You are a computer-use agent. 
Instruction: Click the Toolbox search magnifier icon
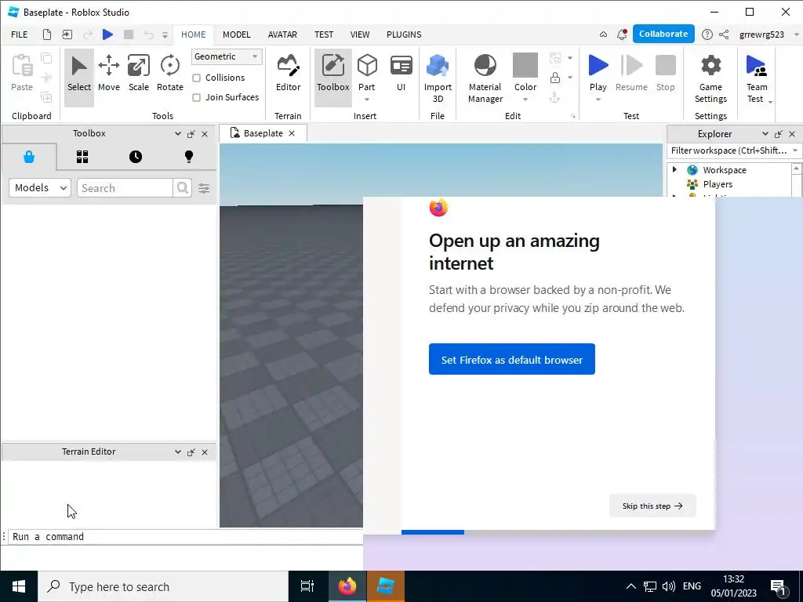coord(182,188)
